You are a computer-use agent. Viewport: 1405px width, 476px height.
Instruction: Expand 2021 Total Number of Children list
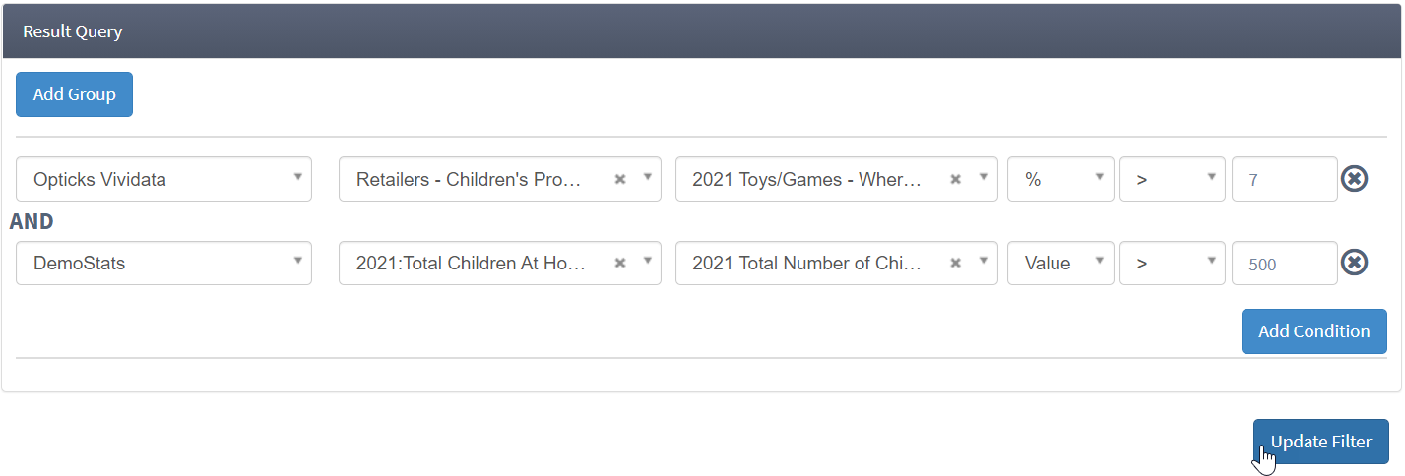coord(982,263)
